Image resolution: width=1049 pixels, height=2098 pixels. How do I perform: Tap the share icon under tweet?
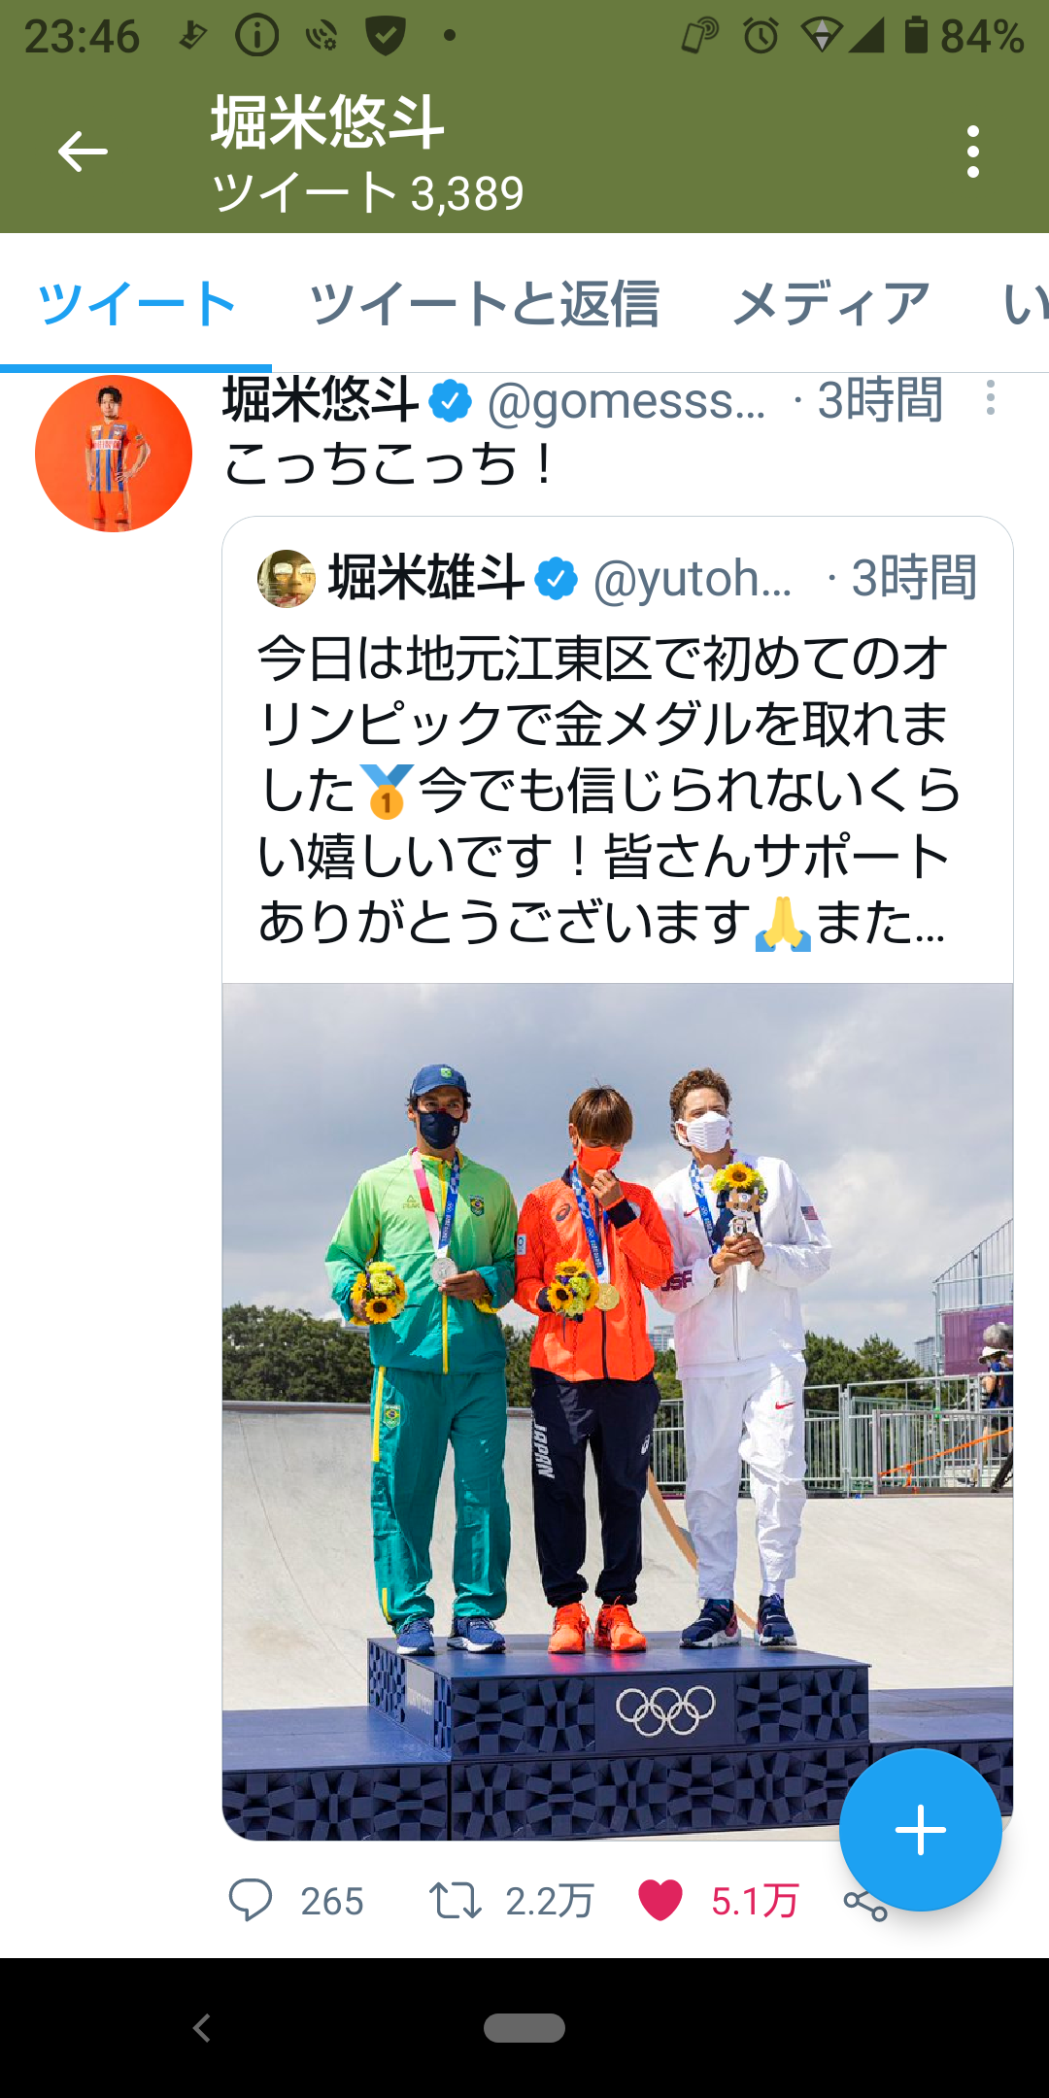pos(864,1904)
